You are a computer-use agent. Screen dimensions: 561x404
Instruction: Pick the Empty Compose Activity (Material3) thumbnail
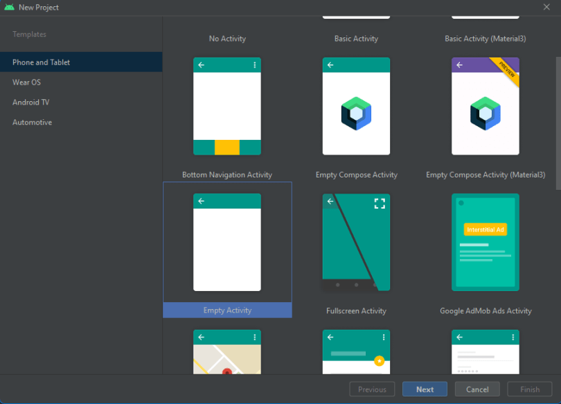[x=486, y=106]
